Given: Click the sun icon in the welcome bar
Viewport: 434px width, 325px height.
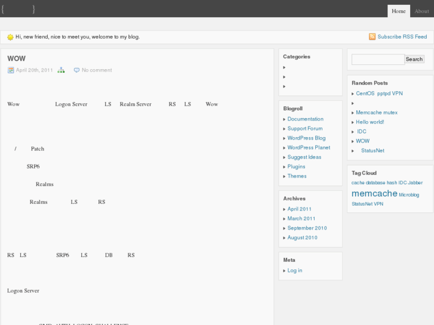Looking at the screenshot, I should pyautogui.click(x=10, y=37).
